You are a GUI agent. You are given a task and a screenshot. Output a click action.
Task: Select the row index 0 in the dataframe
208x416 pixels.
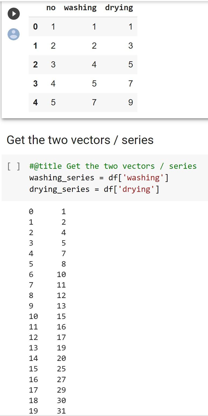point(35,27)
